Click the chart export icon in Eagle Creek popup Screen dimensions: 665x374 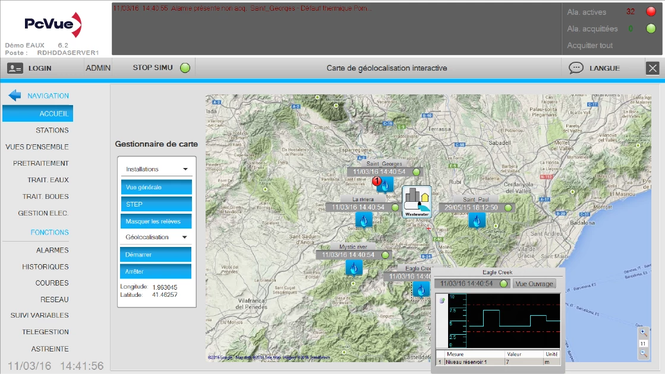[x=442, y=300]
